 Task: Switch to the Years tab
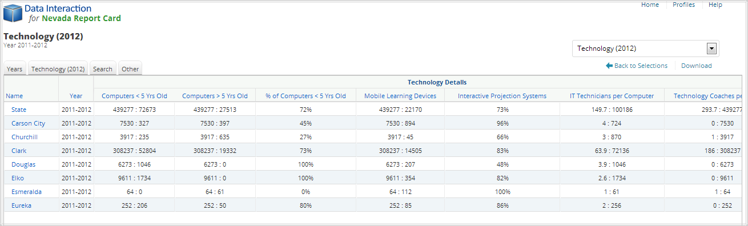click(15, 68)
